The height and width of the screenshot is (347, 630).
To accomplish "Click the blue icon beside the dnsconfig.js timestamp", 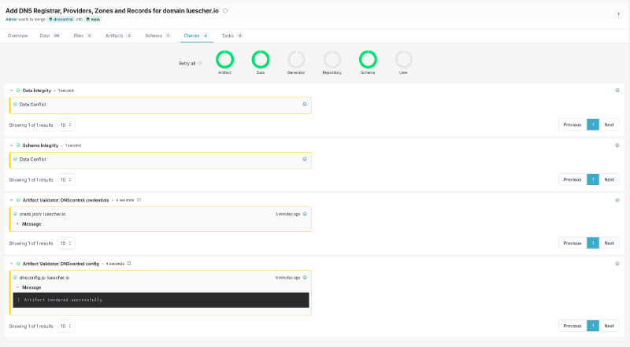I will tap(305, 278).
